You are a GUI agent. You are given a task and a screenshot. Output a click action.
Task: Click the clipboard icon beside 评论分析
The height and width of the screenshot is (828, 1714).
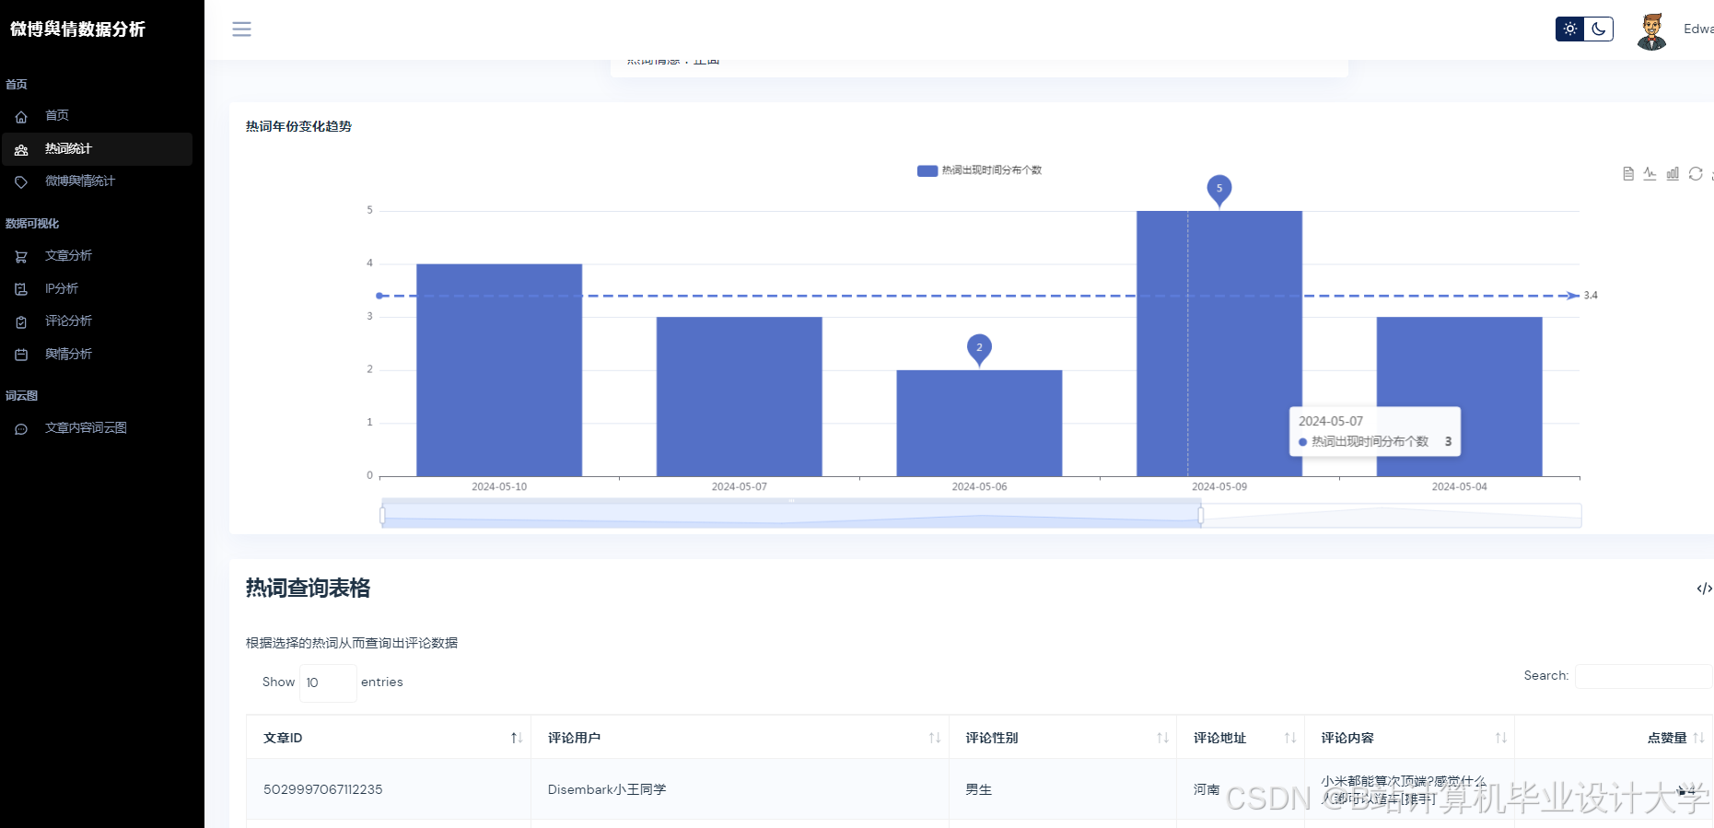21,322
